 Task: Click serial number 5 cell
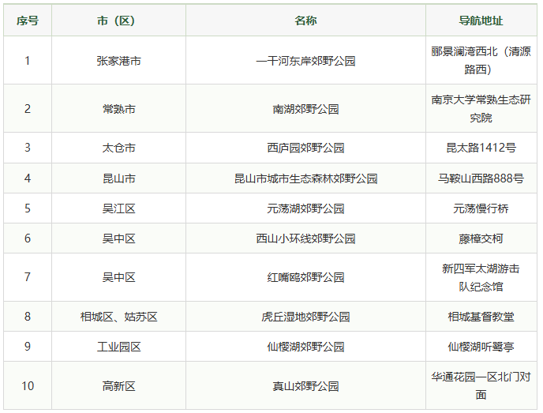[28, 208]
